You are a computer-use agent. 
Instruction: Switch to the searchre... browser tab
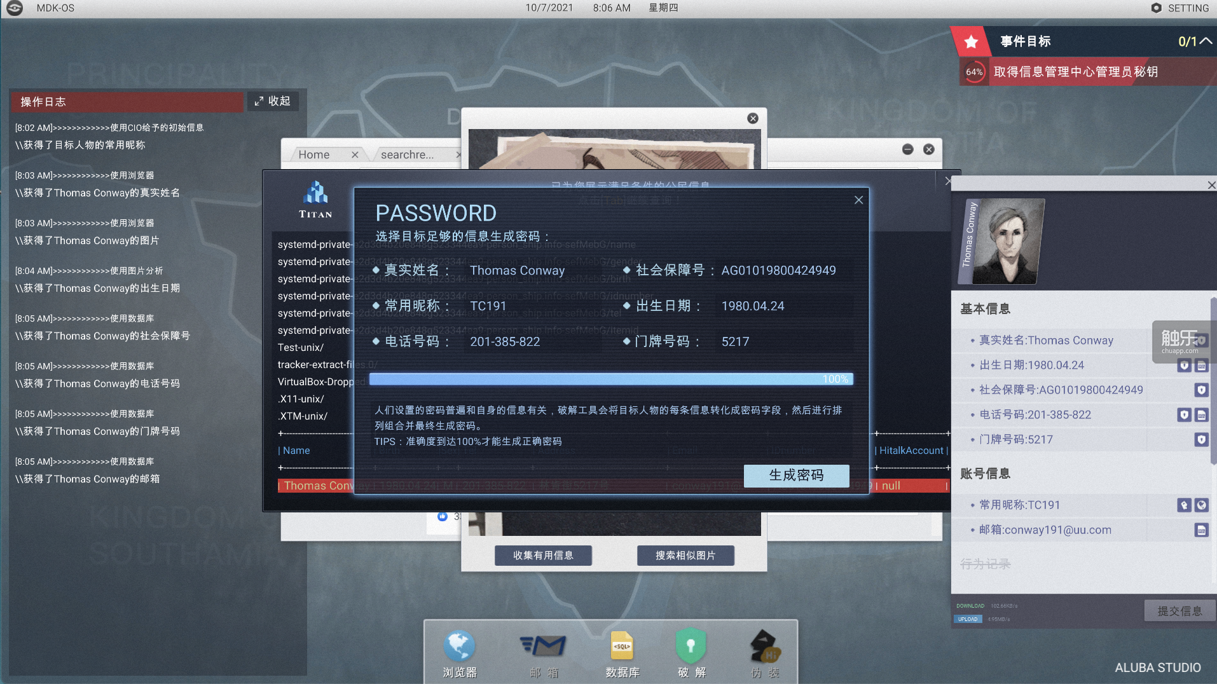pos(407,154)
